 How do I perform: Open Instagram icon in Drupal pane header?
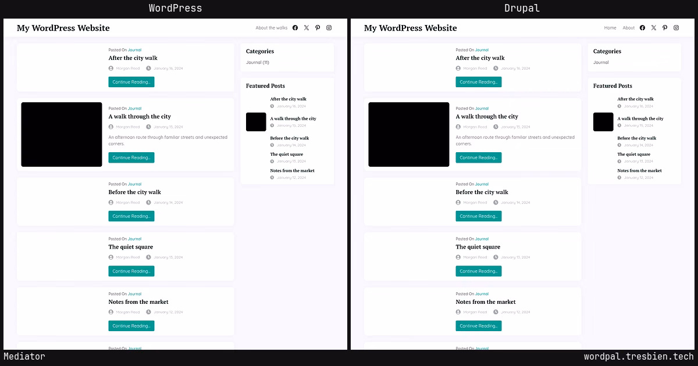tap(676, 28)
